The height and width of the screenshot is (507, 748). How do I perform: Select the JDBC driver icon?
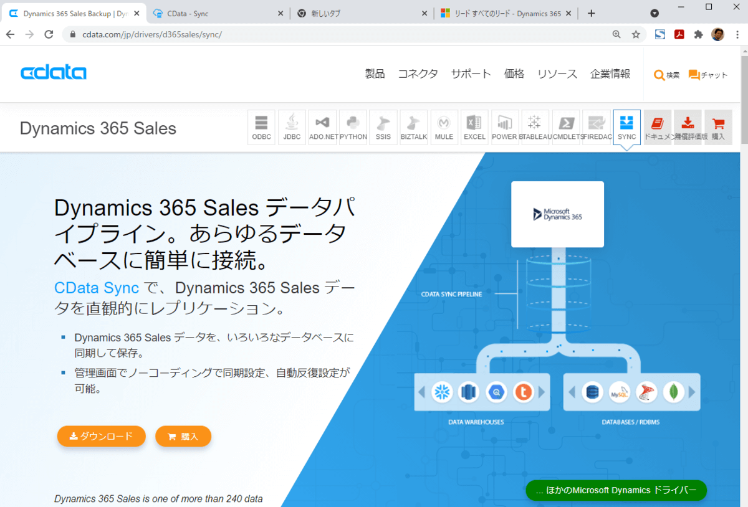coord(292,127)
